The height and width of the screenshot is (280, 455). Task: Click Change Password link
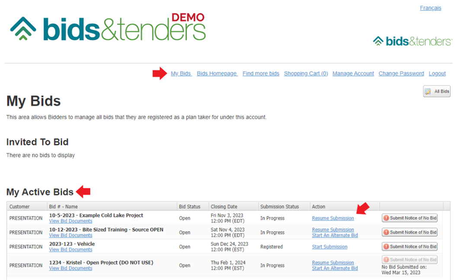[401, 73]
